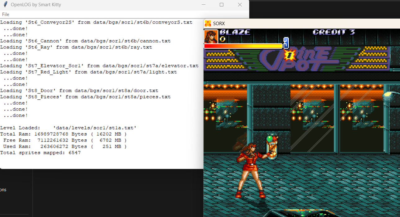
Task: Click the player health bar
Action: 243,46
